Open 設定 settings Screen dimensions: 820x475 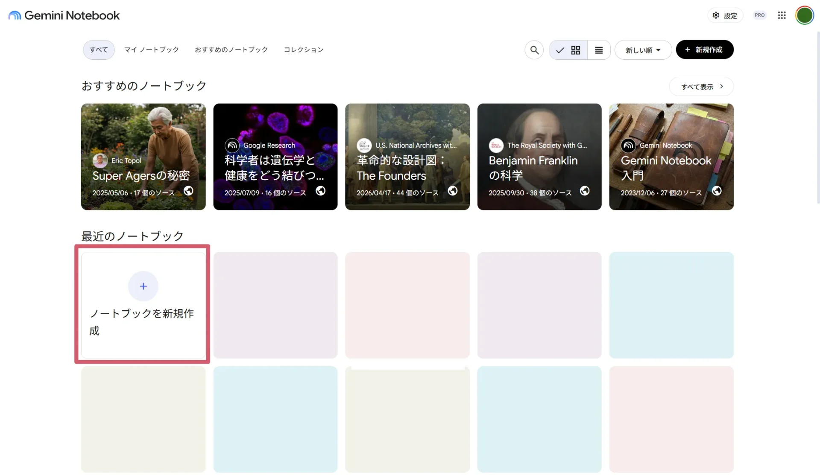[725, 15]
